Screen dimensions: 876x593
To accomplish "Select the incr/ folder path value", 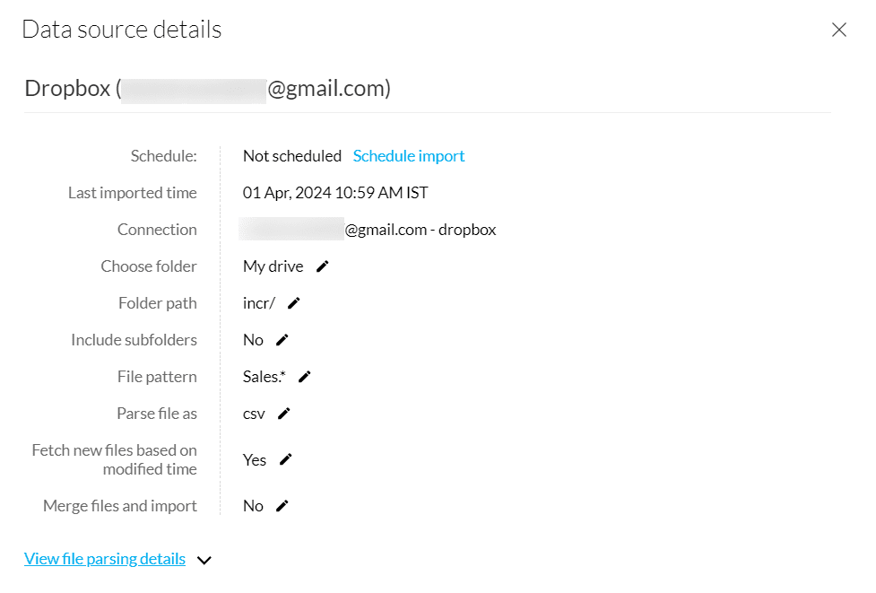I will tap(259, 303).
